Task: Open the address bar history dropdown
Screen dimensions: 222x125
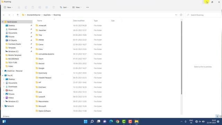Action: click(x=176, y=15)
